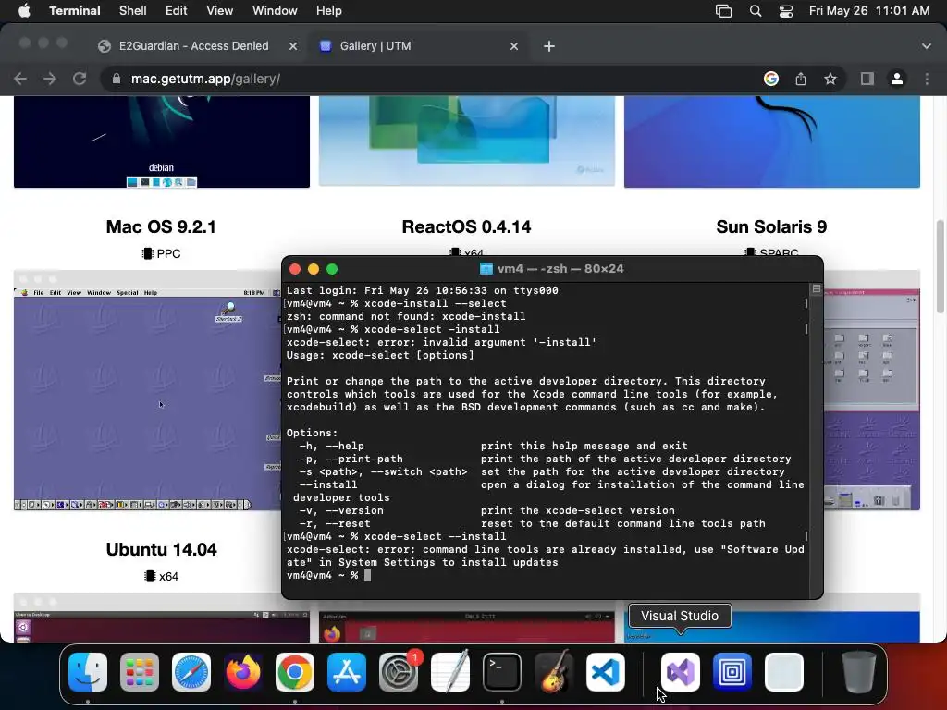Click the Debian screenshot thumbnail
This screenshot has width=947, height=710.
(161, 141)
